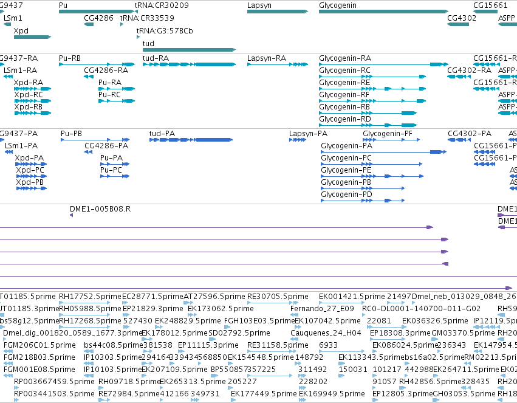Open the Pu-RC transcript
The height and width of the screenshot is (403, 517).
coord(117,101)
